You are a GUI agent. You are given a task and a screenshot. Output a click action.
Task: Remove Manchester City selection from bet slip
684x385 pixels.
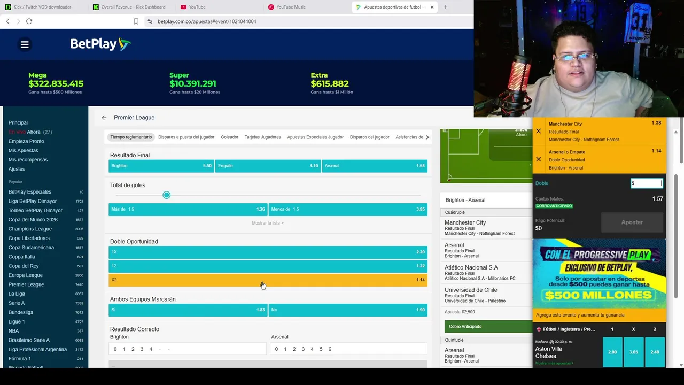coord(538,131)
